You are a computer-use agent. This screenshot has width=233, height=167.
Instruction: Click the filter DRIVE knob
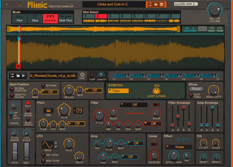(156, 113)
